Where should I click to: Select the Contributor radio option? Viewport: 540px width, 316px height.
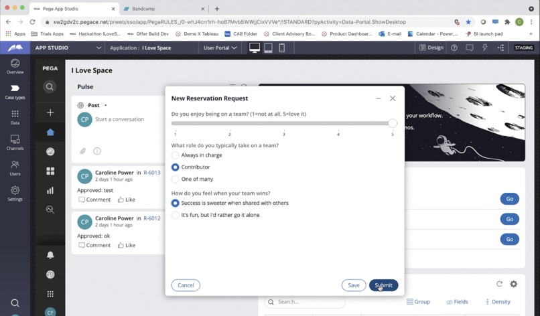(176, 167)
